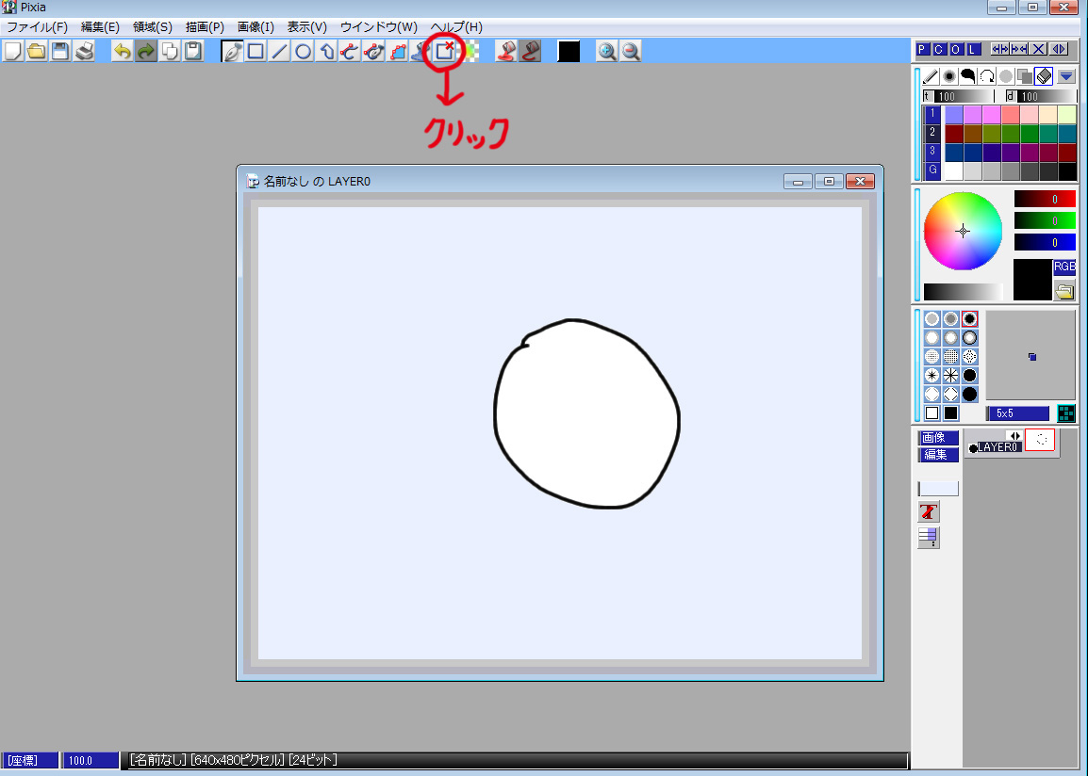
Task: Click the Paste clipboard icon
Action: point(193,51)
